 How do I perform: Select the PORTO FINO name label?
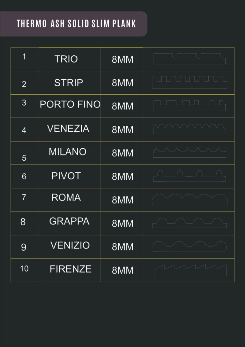pyautogui.click(x=70, y=104)
